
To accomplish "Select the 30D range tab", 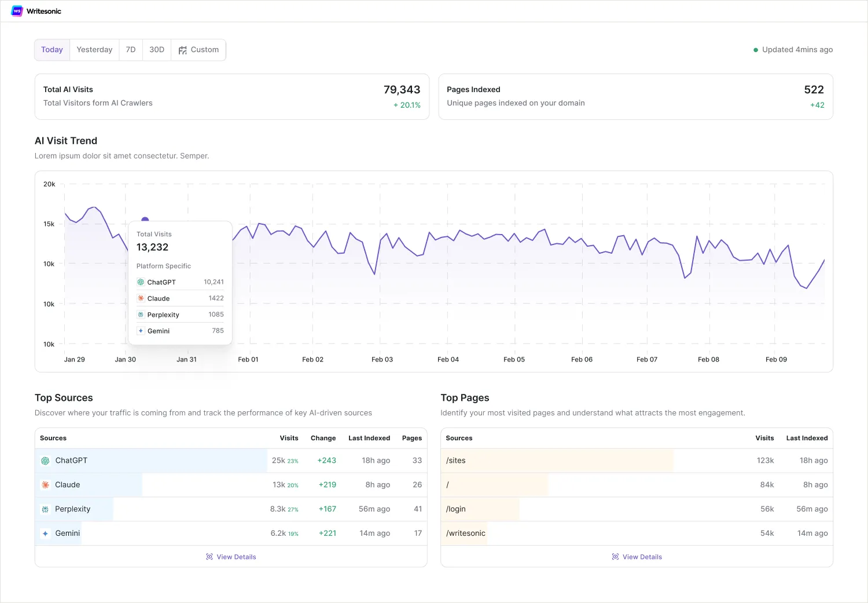I will pos(157,50).
